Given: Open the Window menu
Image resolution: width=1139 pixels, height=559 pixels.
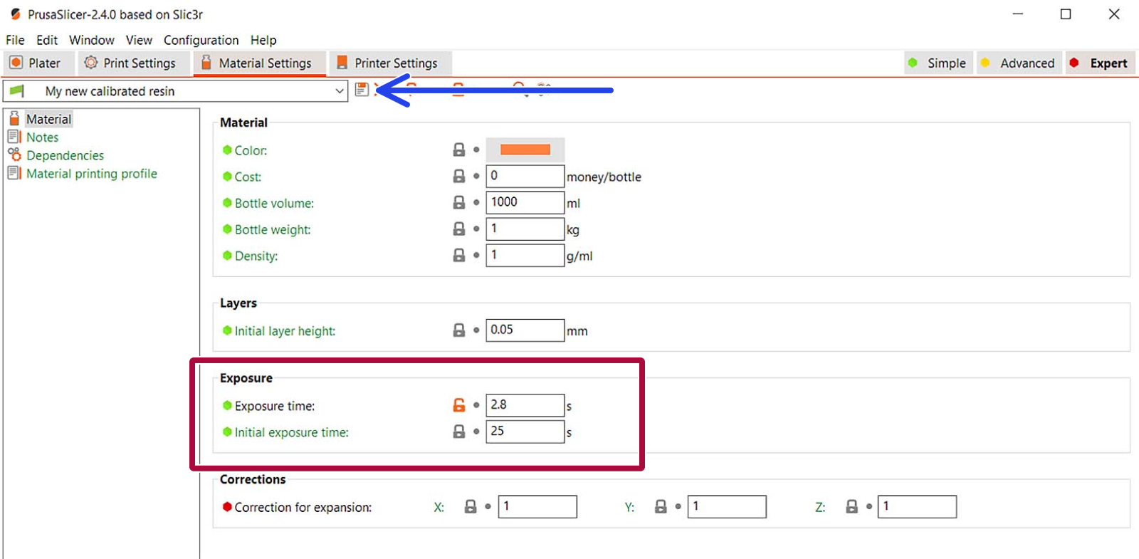Looking at the screenshot, I should [91, 40].
